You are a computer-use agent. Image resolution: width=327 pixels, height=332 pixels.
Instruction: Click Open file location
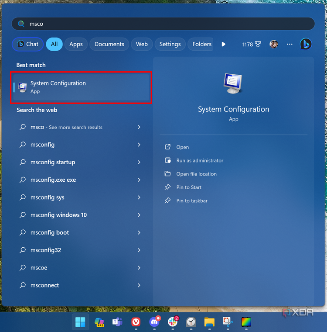[x=196, y=174]
